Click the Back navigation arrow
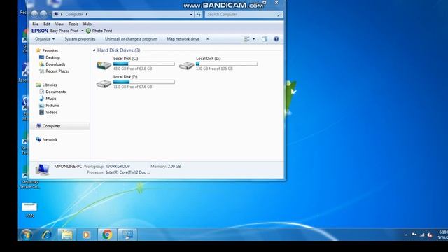 tap(34, 14)
